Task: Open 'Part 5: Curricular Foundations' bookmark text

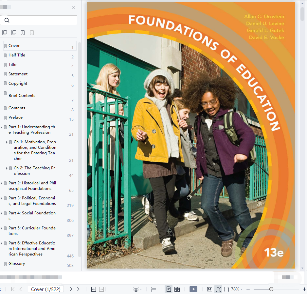Action: (x=32, y=231)
